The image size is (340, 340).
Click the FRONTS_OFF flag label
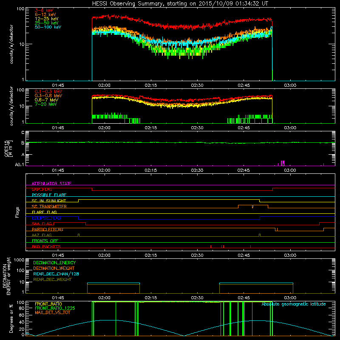(45, 241)
